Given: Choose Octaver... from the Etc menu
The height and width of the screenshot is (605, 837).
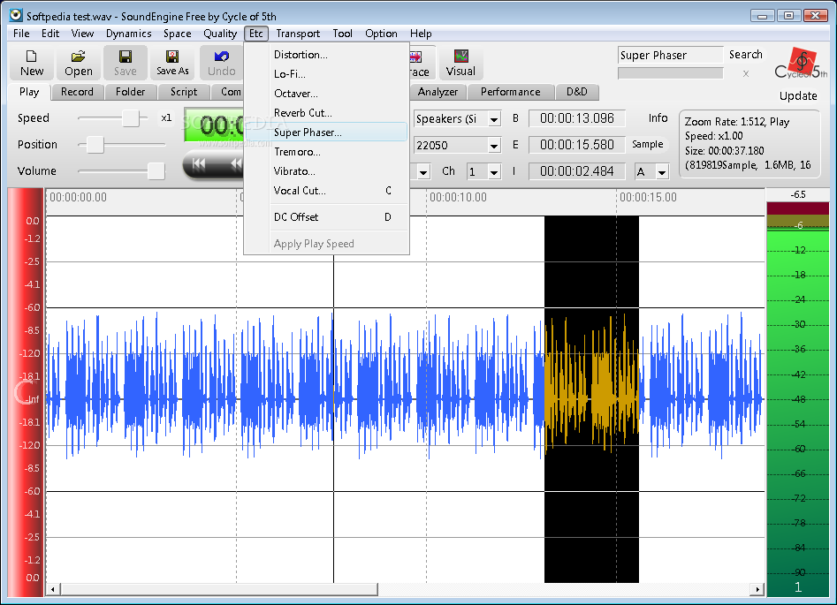Looking at the screenshot, I should pos(326,94).
